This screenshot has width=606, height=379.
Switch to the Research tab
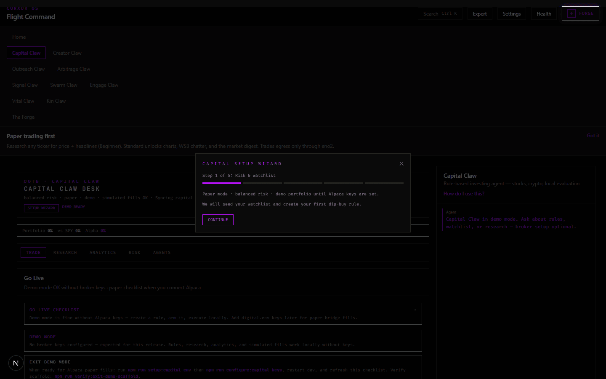coord(65,253)
